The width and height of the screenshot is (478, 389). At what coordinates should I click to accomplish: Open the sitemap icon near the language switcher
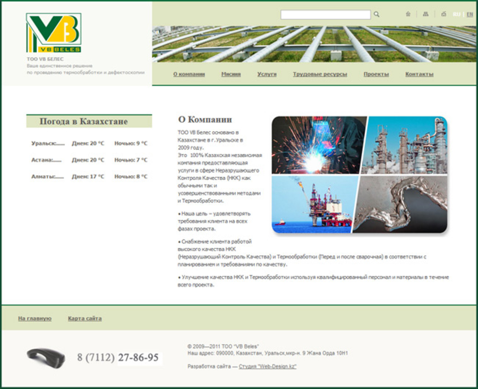(x=425, y=14)
